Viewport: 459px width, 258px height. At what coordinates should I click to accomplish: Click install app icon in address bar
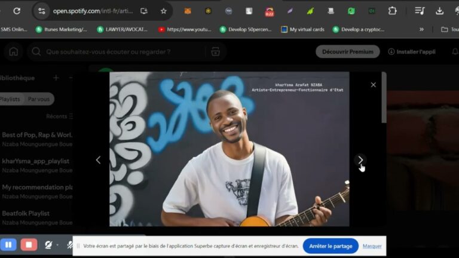[143, 11]
